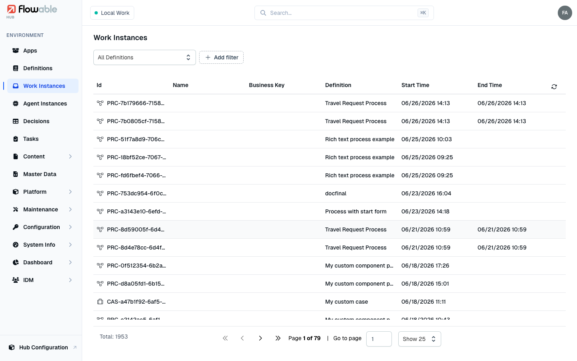This screenshot has width=577, height=361.
Task: Open the Apps menu item
Action: click(x=43, y=51)
